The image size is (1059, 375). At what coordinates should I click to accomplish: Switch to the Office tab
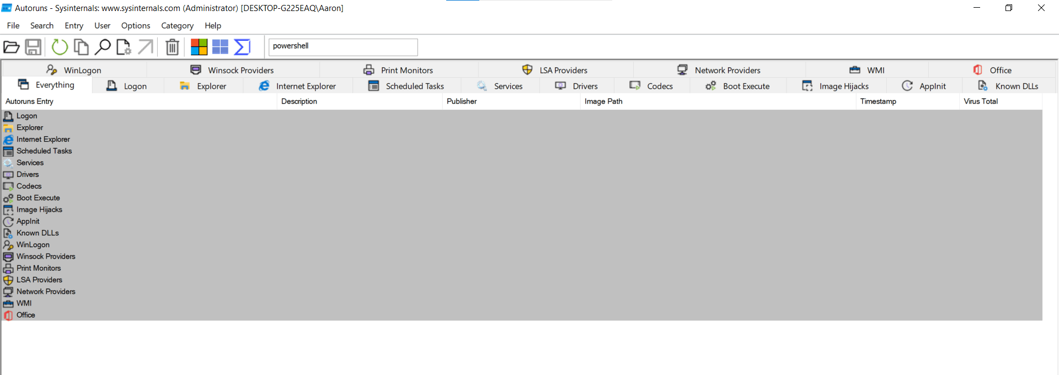click(992, 70)
